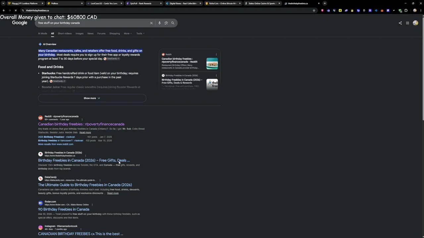424x238 pixels.
Task: Click the DataCandy favicon in results
Action: (x=40, y=179)
